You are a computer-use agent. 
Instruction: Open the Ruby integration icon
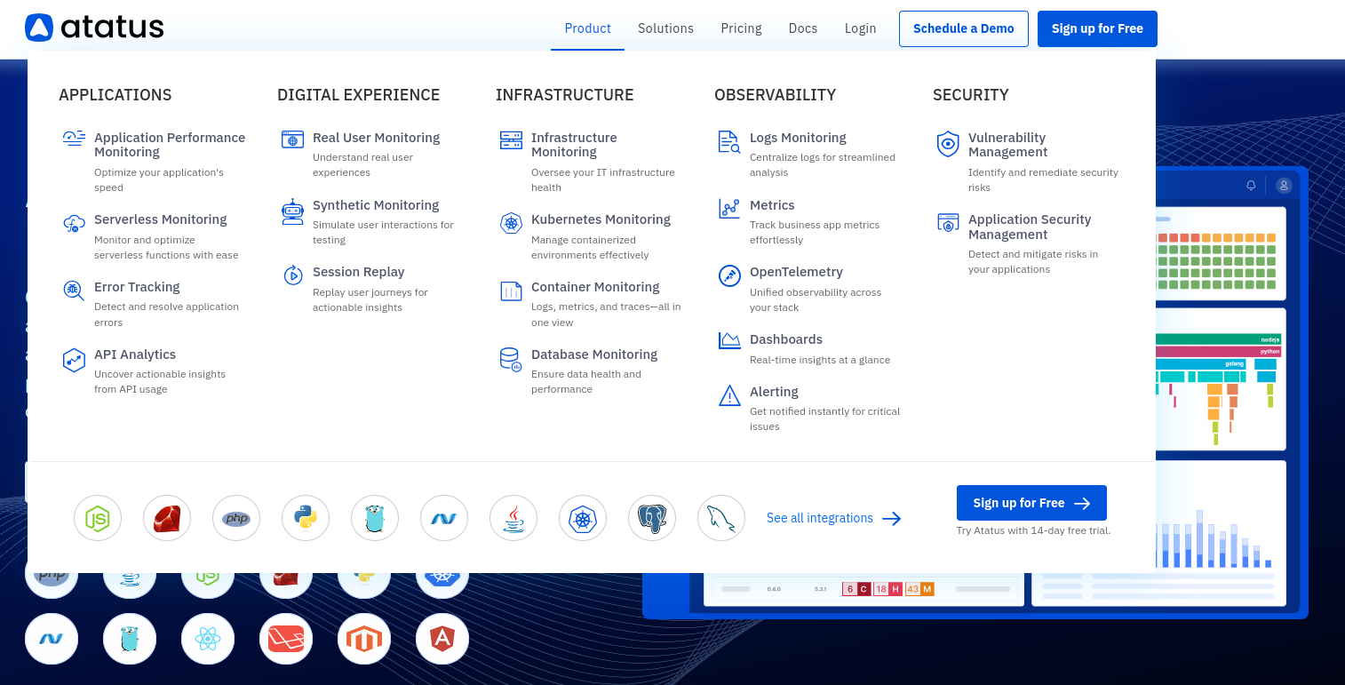tap(166, 518)
